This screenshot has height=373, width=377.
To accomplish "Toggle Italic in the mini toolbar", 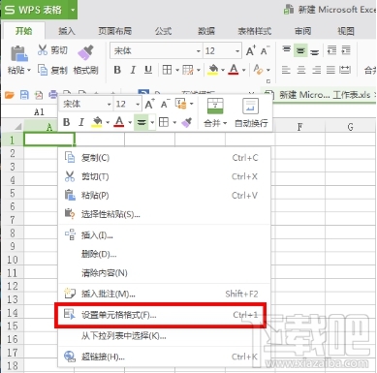I will coord(81,122).
